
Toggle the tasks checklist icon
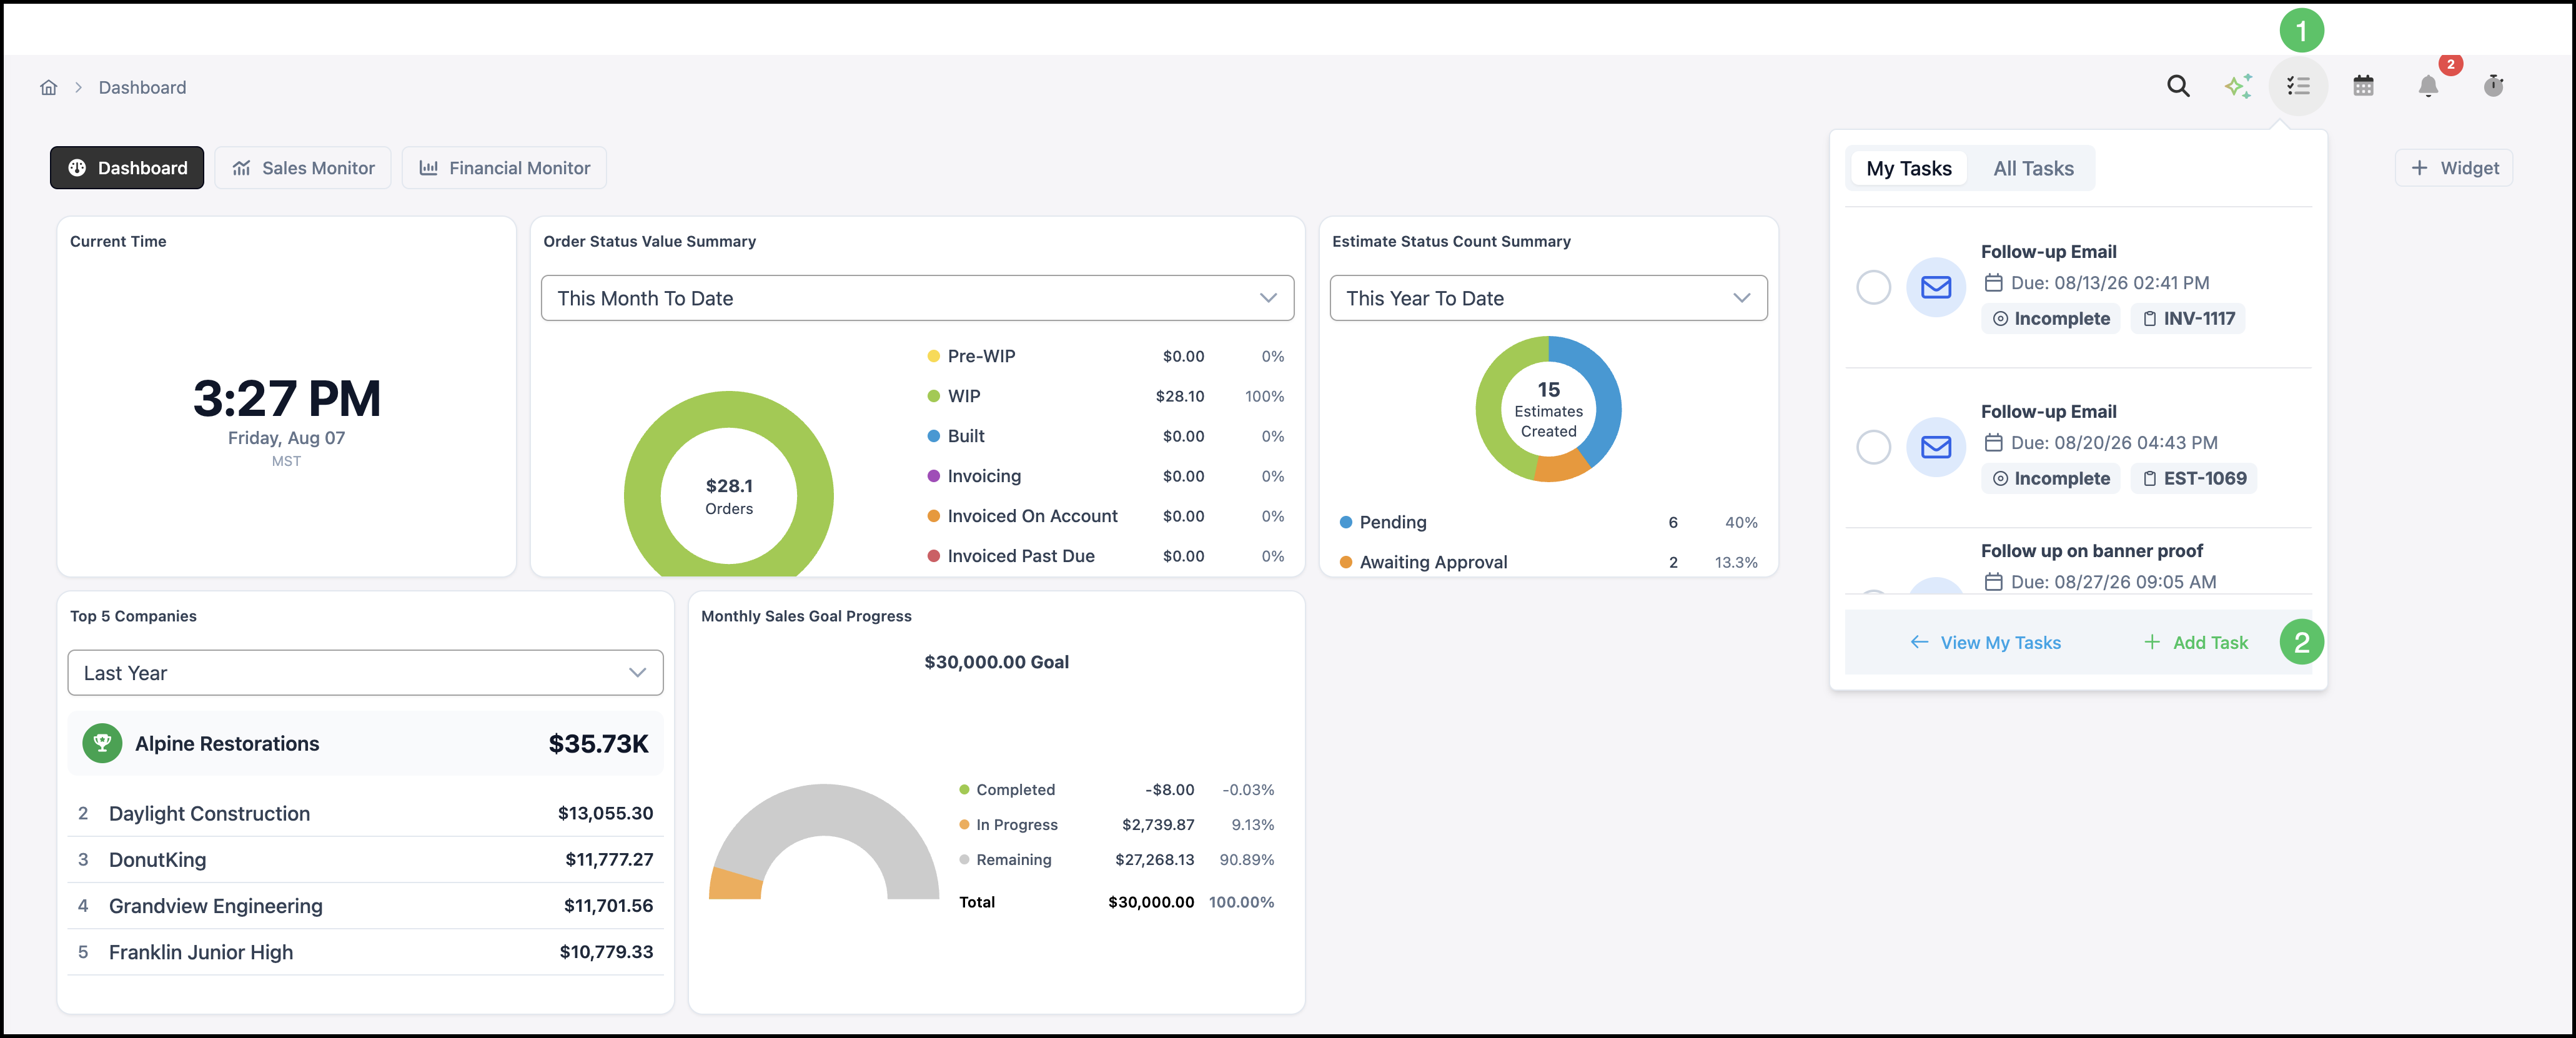[2298, 86]
